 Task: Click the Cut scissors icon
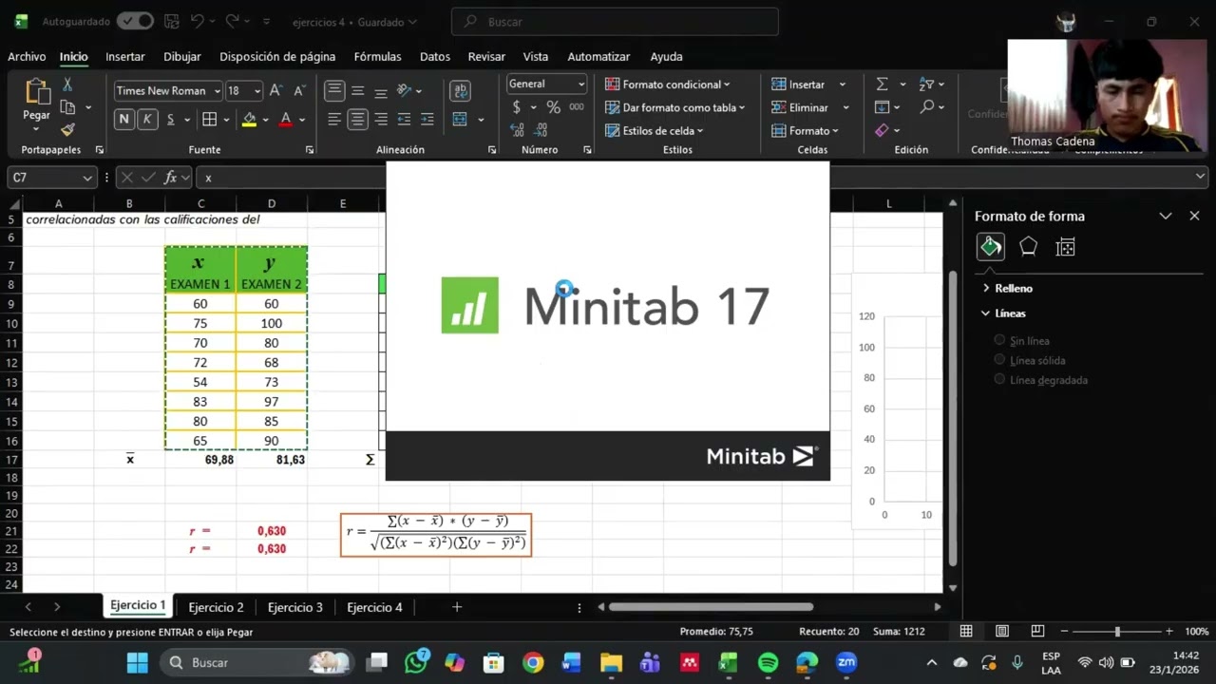point(67,85)
